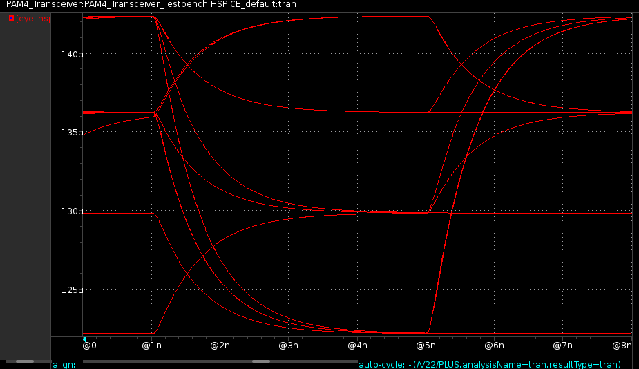Click the align: field label
The width and height of the screenshot is (639, 369).
(64, 365)
